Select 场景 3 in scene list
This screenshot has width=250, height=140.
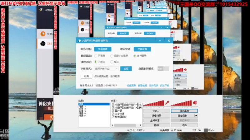82,109
